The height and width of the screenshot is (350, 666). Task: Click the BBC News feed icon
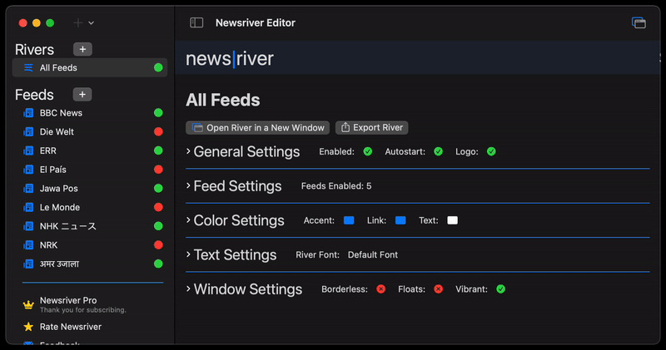coord(28,113)
